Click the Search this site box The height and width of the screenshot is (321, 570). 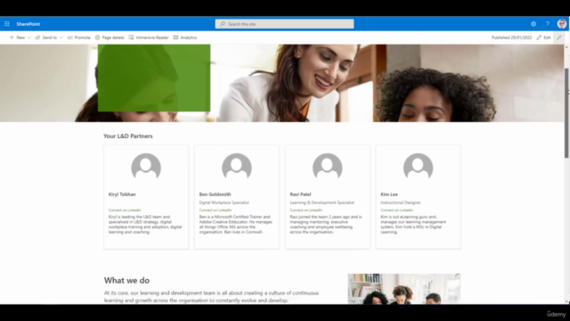pos(284,24)
